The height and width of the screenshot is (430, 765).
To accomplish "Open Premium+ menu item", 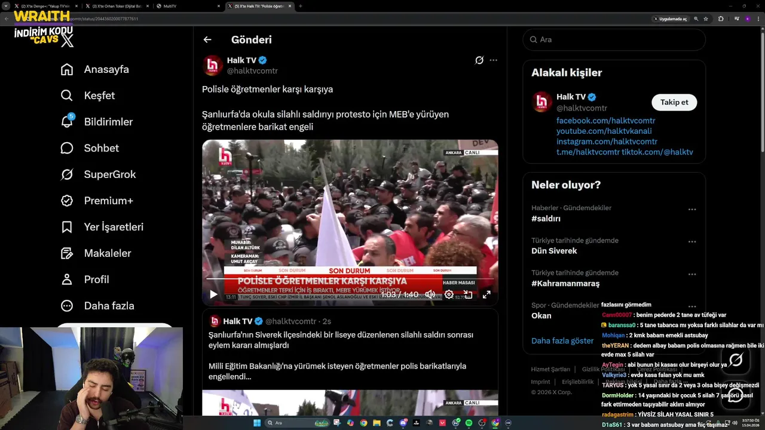I will click(97, 201).
